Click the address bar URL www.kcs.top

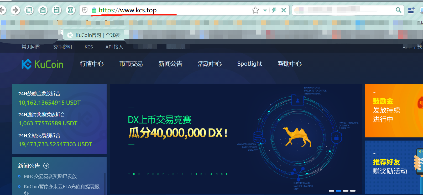[128, 10]
